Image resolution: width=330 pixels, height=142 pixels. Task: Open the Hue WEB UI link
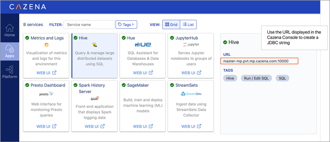coord(143,73)
